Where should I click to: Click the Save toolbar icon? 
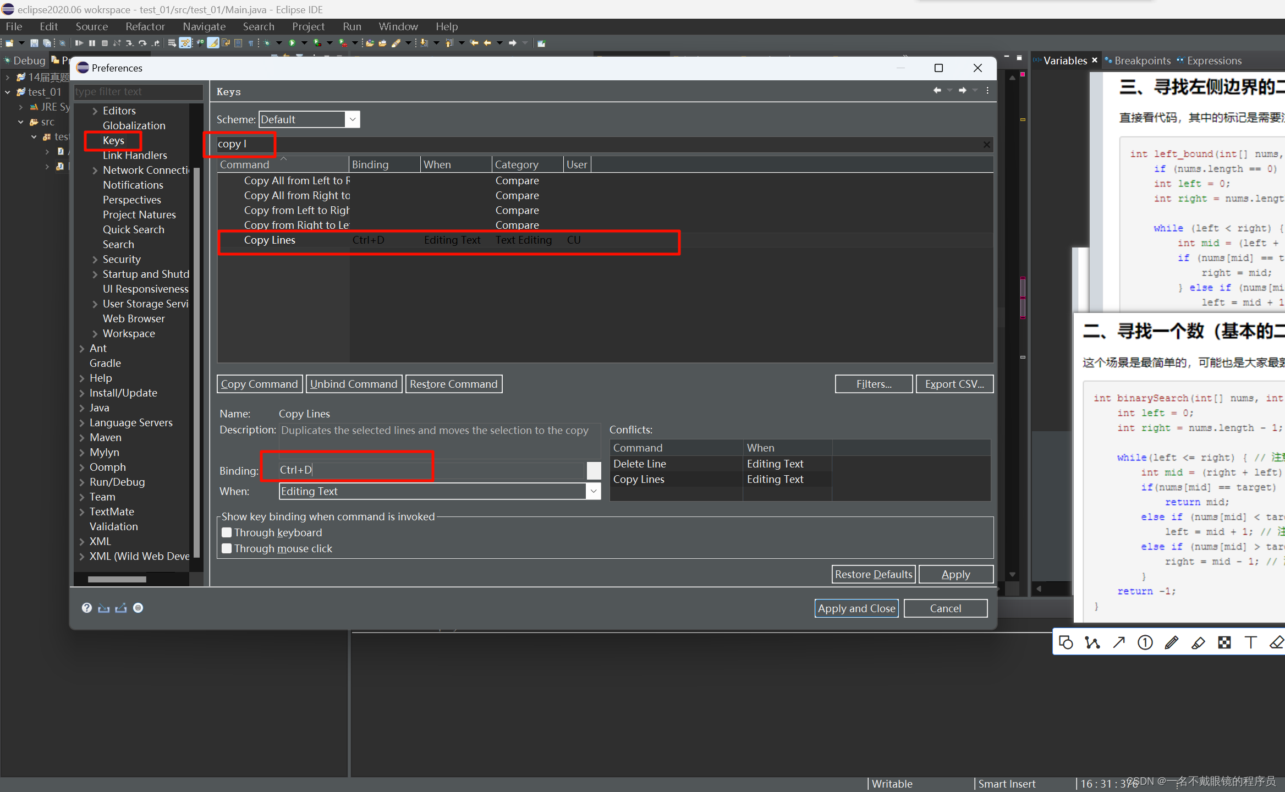point(34,43)
